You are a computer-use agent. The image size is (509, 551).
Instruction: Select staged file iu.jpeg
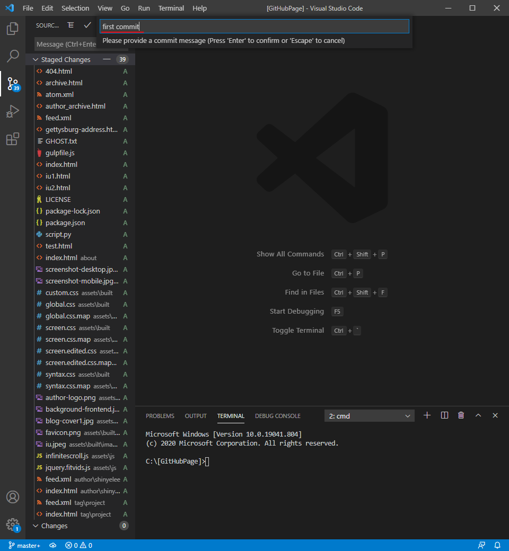(56, 444)
